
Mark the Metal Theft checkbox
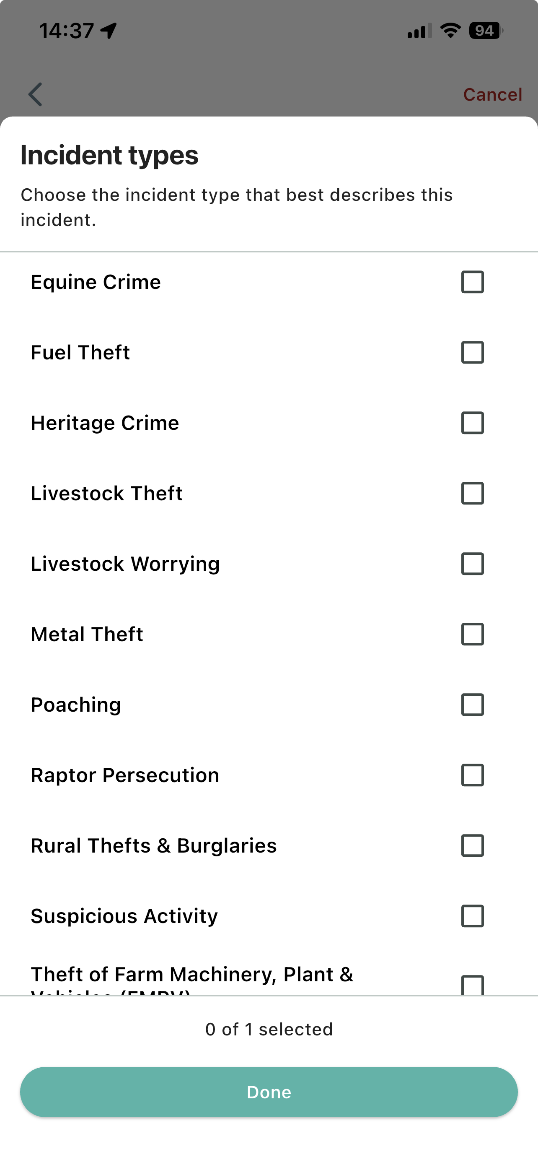coord(472,634)
